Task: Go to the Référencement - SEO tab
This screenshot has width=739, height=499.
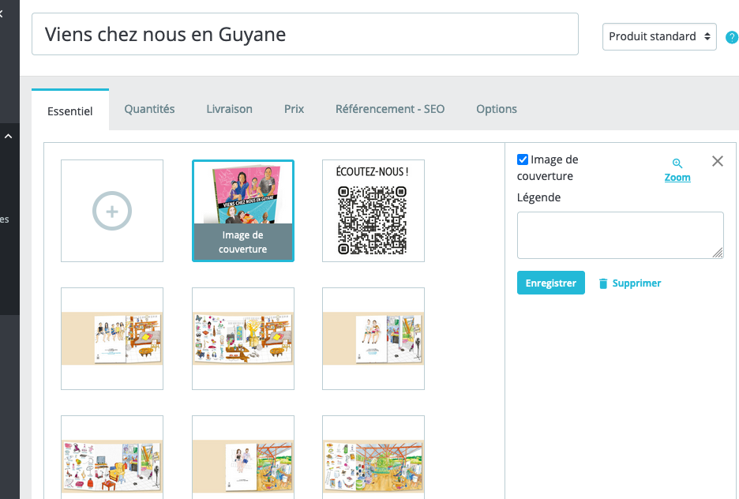Action: point(390,109)
